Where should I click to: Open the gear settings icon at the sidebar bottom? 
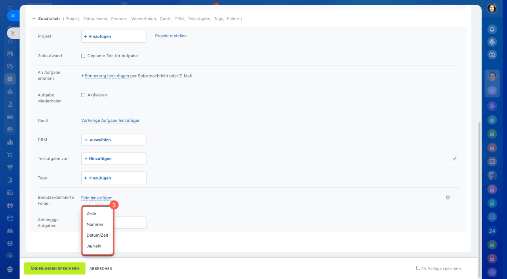pos(10,269)
